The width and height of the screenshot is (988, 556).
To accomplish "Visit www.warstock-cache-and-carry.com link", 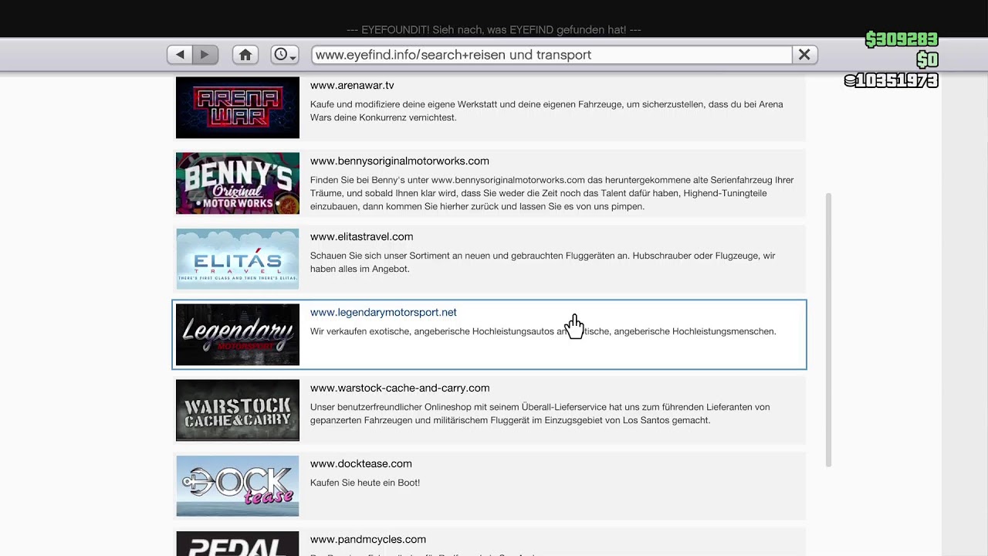I will pyautogui.click(x=400, y=388).
